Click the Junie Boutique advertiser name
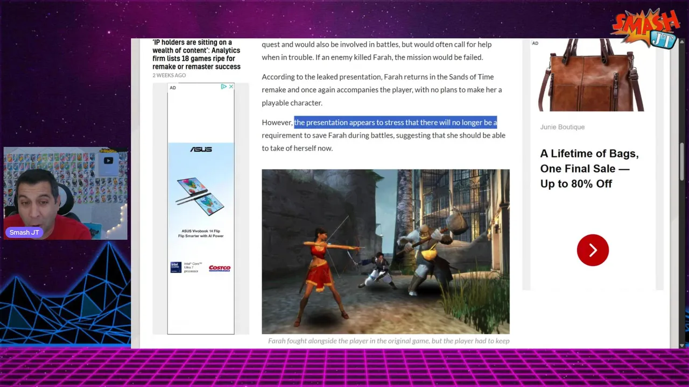 (562, 127)
